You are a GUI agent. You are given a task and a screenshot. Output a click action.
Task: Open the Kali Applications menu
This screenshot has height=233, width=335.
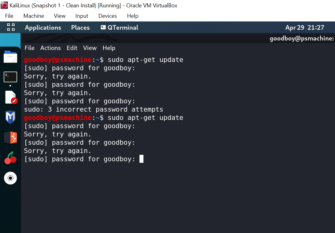(43, 28)
